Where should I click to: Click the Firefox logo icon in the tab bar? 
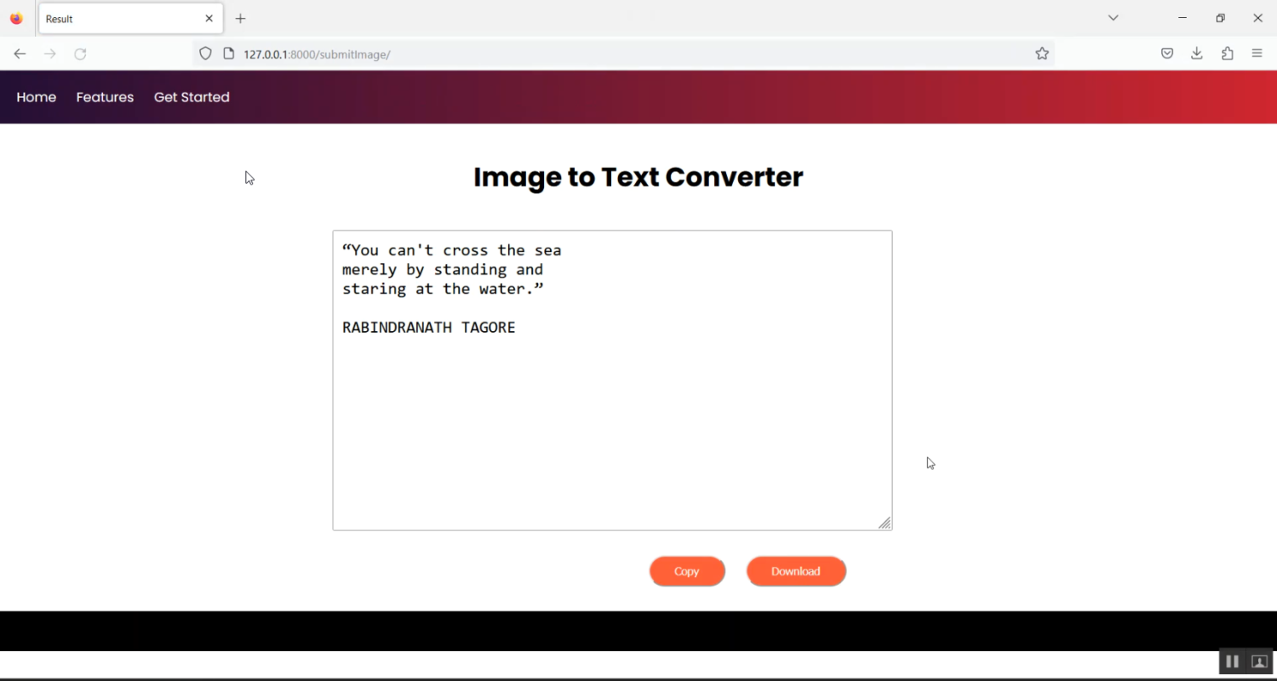[x=16, y=18]
